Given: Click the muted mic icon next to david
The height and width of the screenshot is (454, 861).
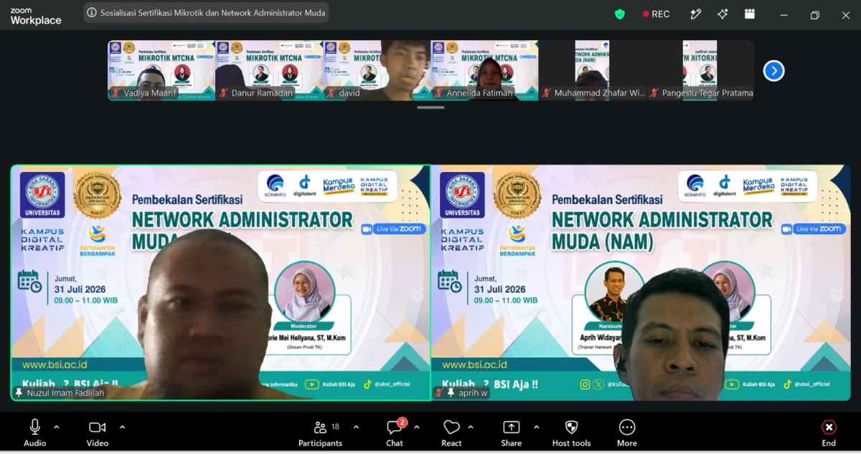Looking at the screenshot, I should (x=331, y=93).
